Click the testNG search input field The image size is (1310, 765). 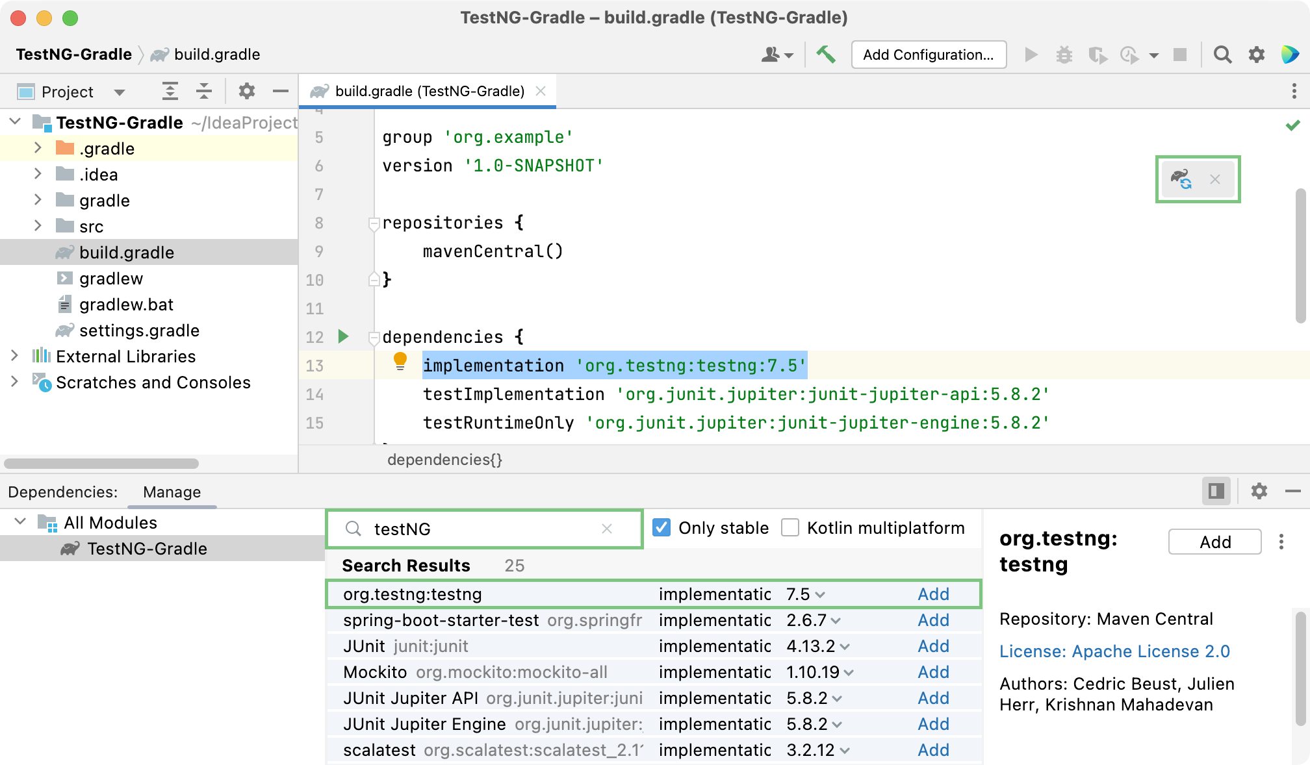tap(483, 528)
